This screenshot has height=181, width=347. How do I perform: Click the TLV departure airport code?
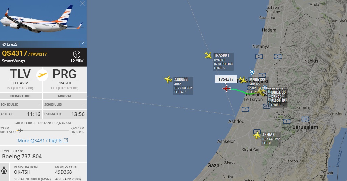coord(20,74)
